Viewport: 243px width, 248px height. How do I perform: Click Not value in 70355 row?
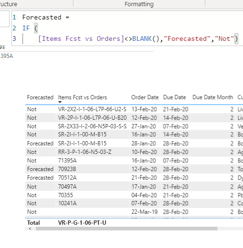point(32,195)
